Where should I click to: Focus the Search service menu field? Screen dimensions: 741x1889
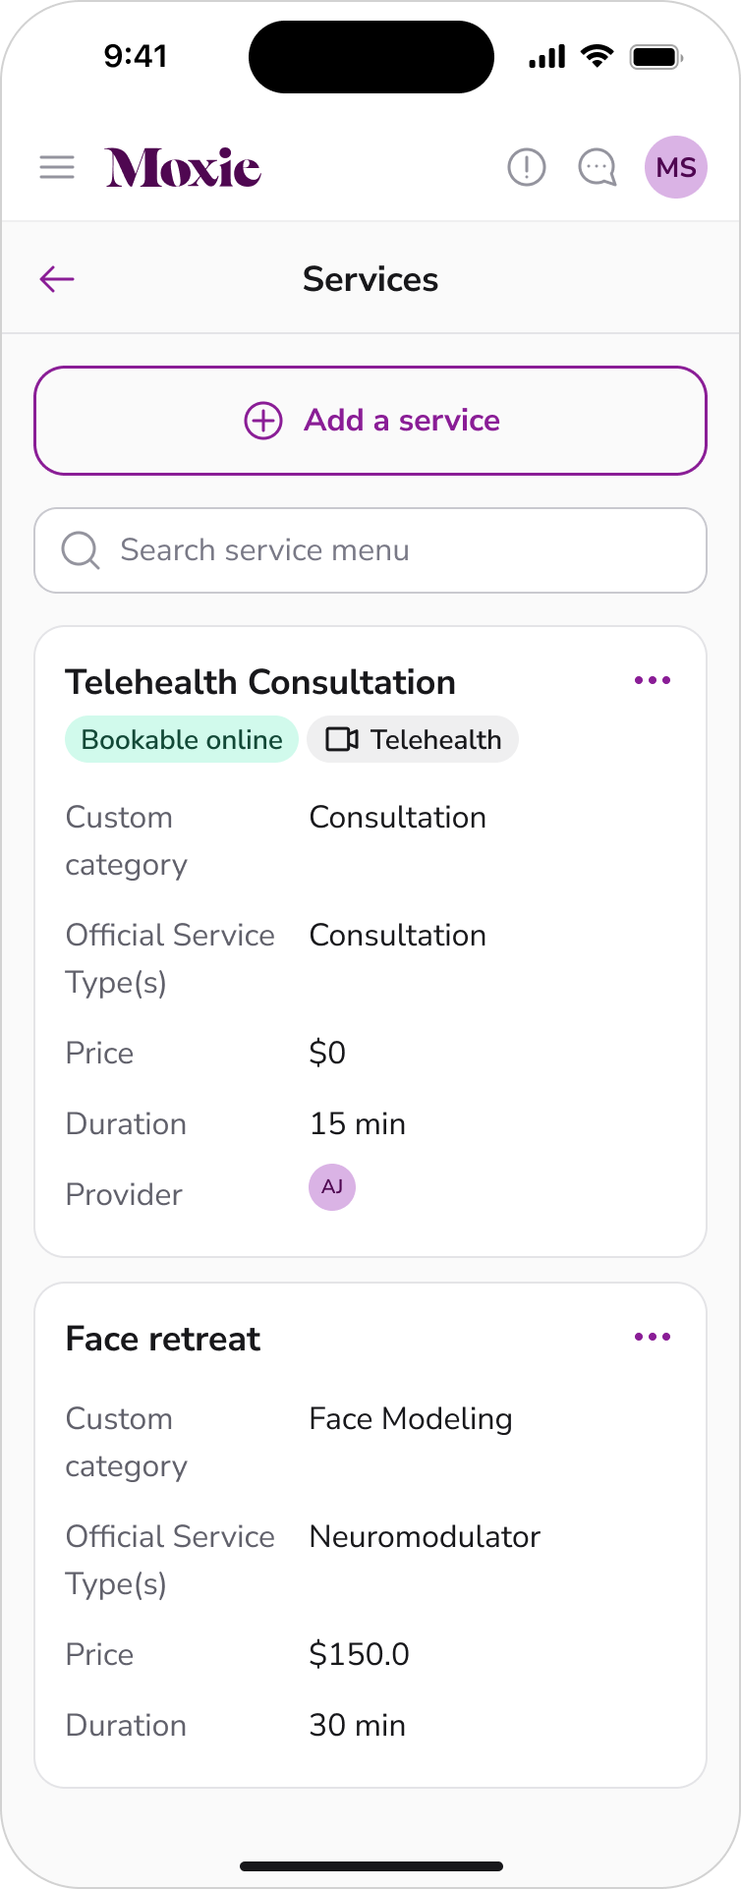click(x=370, y=550)
